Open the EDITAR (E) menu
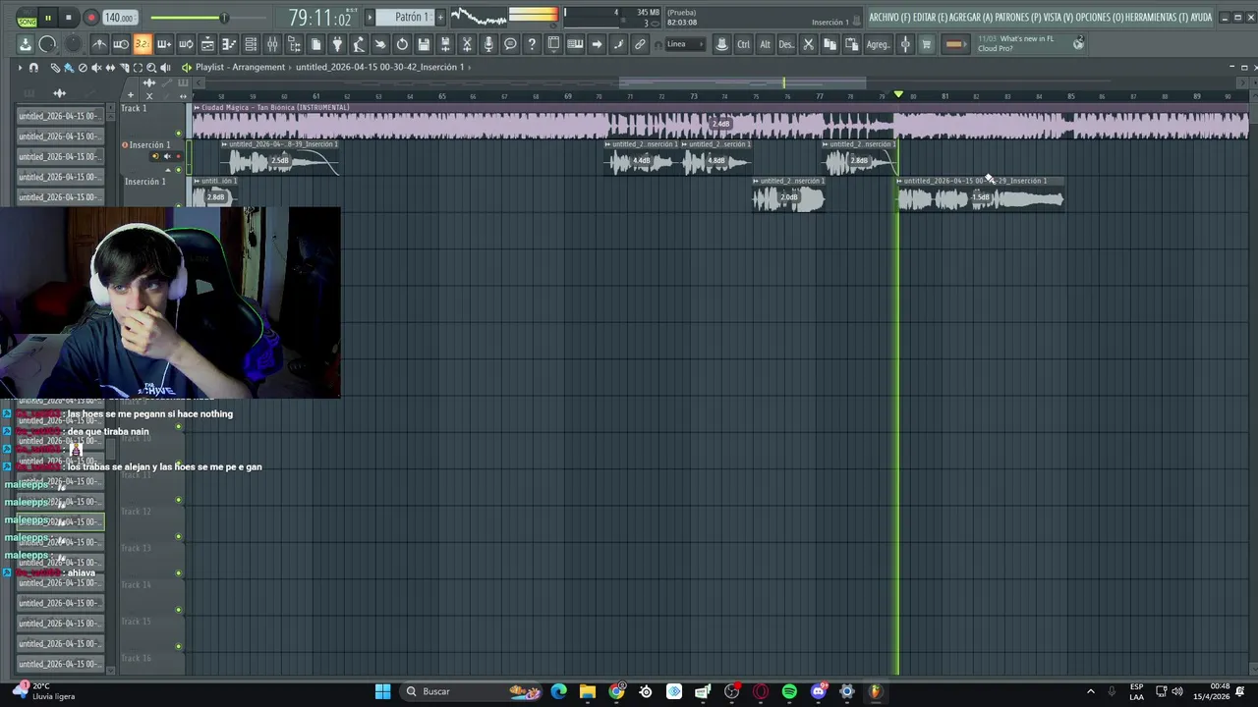This screenshot has width=1258, height=707. pos(930,18)
